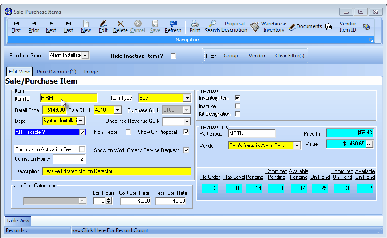Switch to Table View tab
The height and width of the screenshot is (238, 387).
[x=17, y=221]
